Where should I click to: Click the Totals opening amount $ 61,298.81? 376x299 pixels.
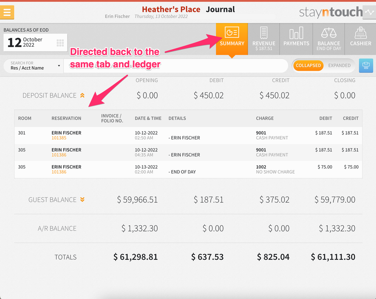pyautogui.click(x=136, y=257)
